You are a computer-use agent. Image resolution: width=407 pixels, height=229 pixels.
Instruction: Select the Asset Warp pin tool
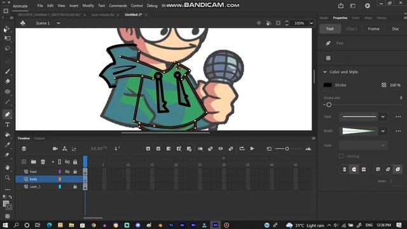[8, 155]
